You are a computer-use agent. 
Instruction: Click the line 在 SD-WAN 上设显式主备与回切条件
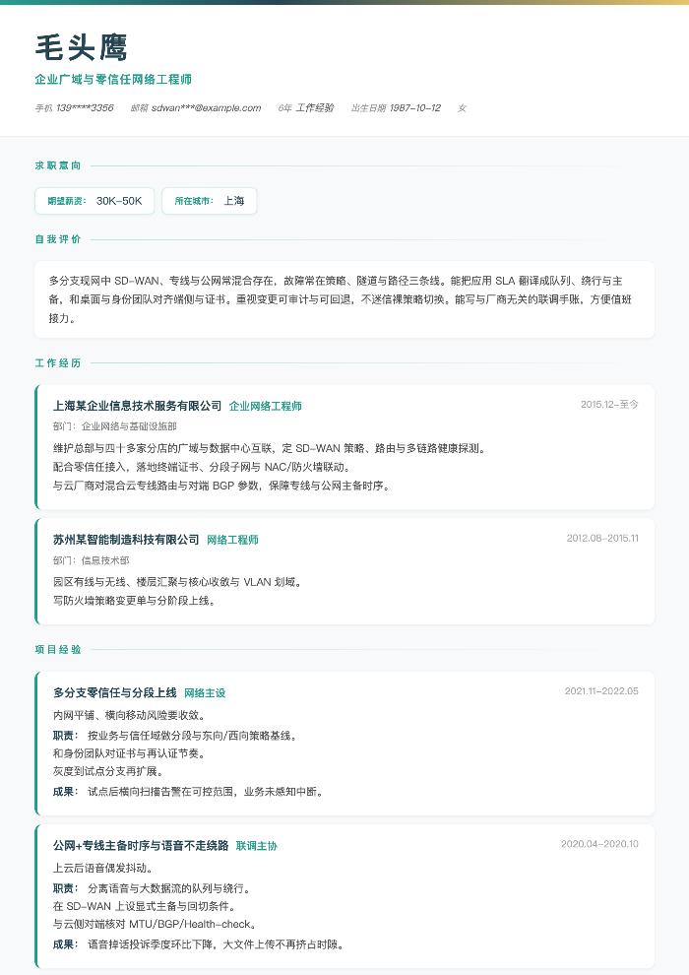(145, 907)
